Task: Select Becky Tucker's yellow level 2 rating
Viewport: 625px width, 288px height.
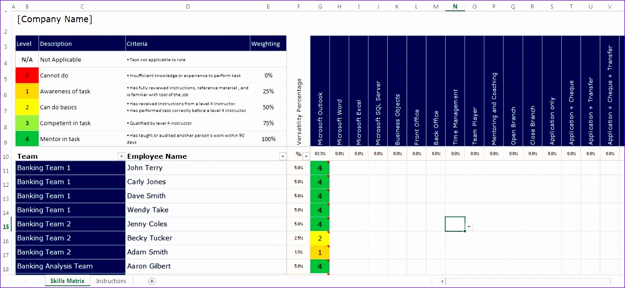Action: point(320,238)
